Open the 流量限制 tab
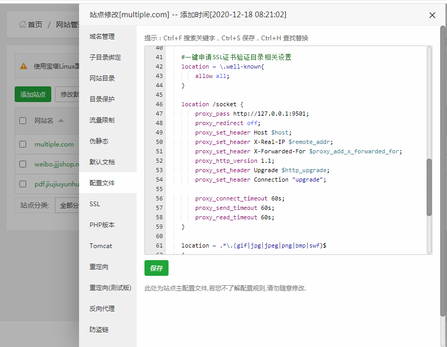447x347 pixels. [108, 120]
